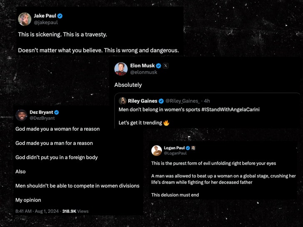Click the affiliation badge next to Logan Paul
The image size is (303, 227).
pos(194,148)
